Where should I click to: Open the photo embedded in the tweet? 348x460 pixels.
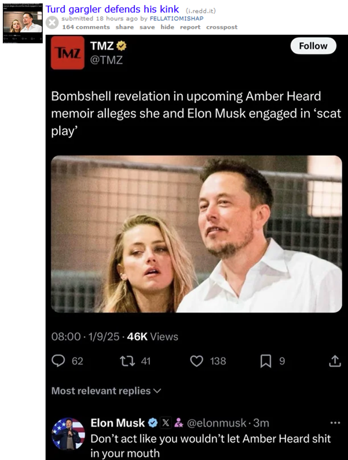[x=196, y=234]
